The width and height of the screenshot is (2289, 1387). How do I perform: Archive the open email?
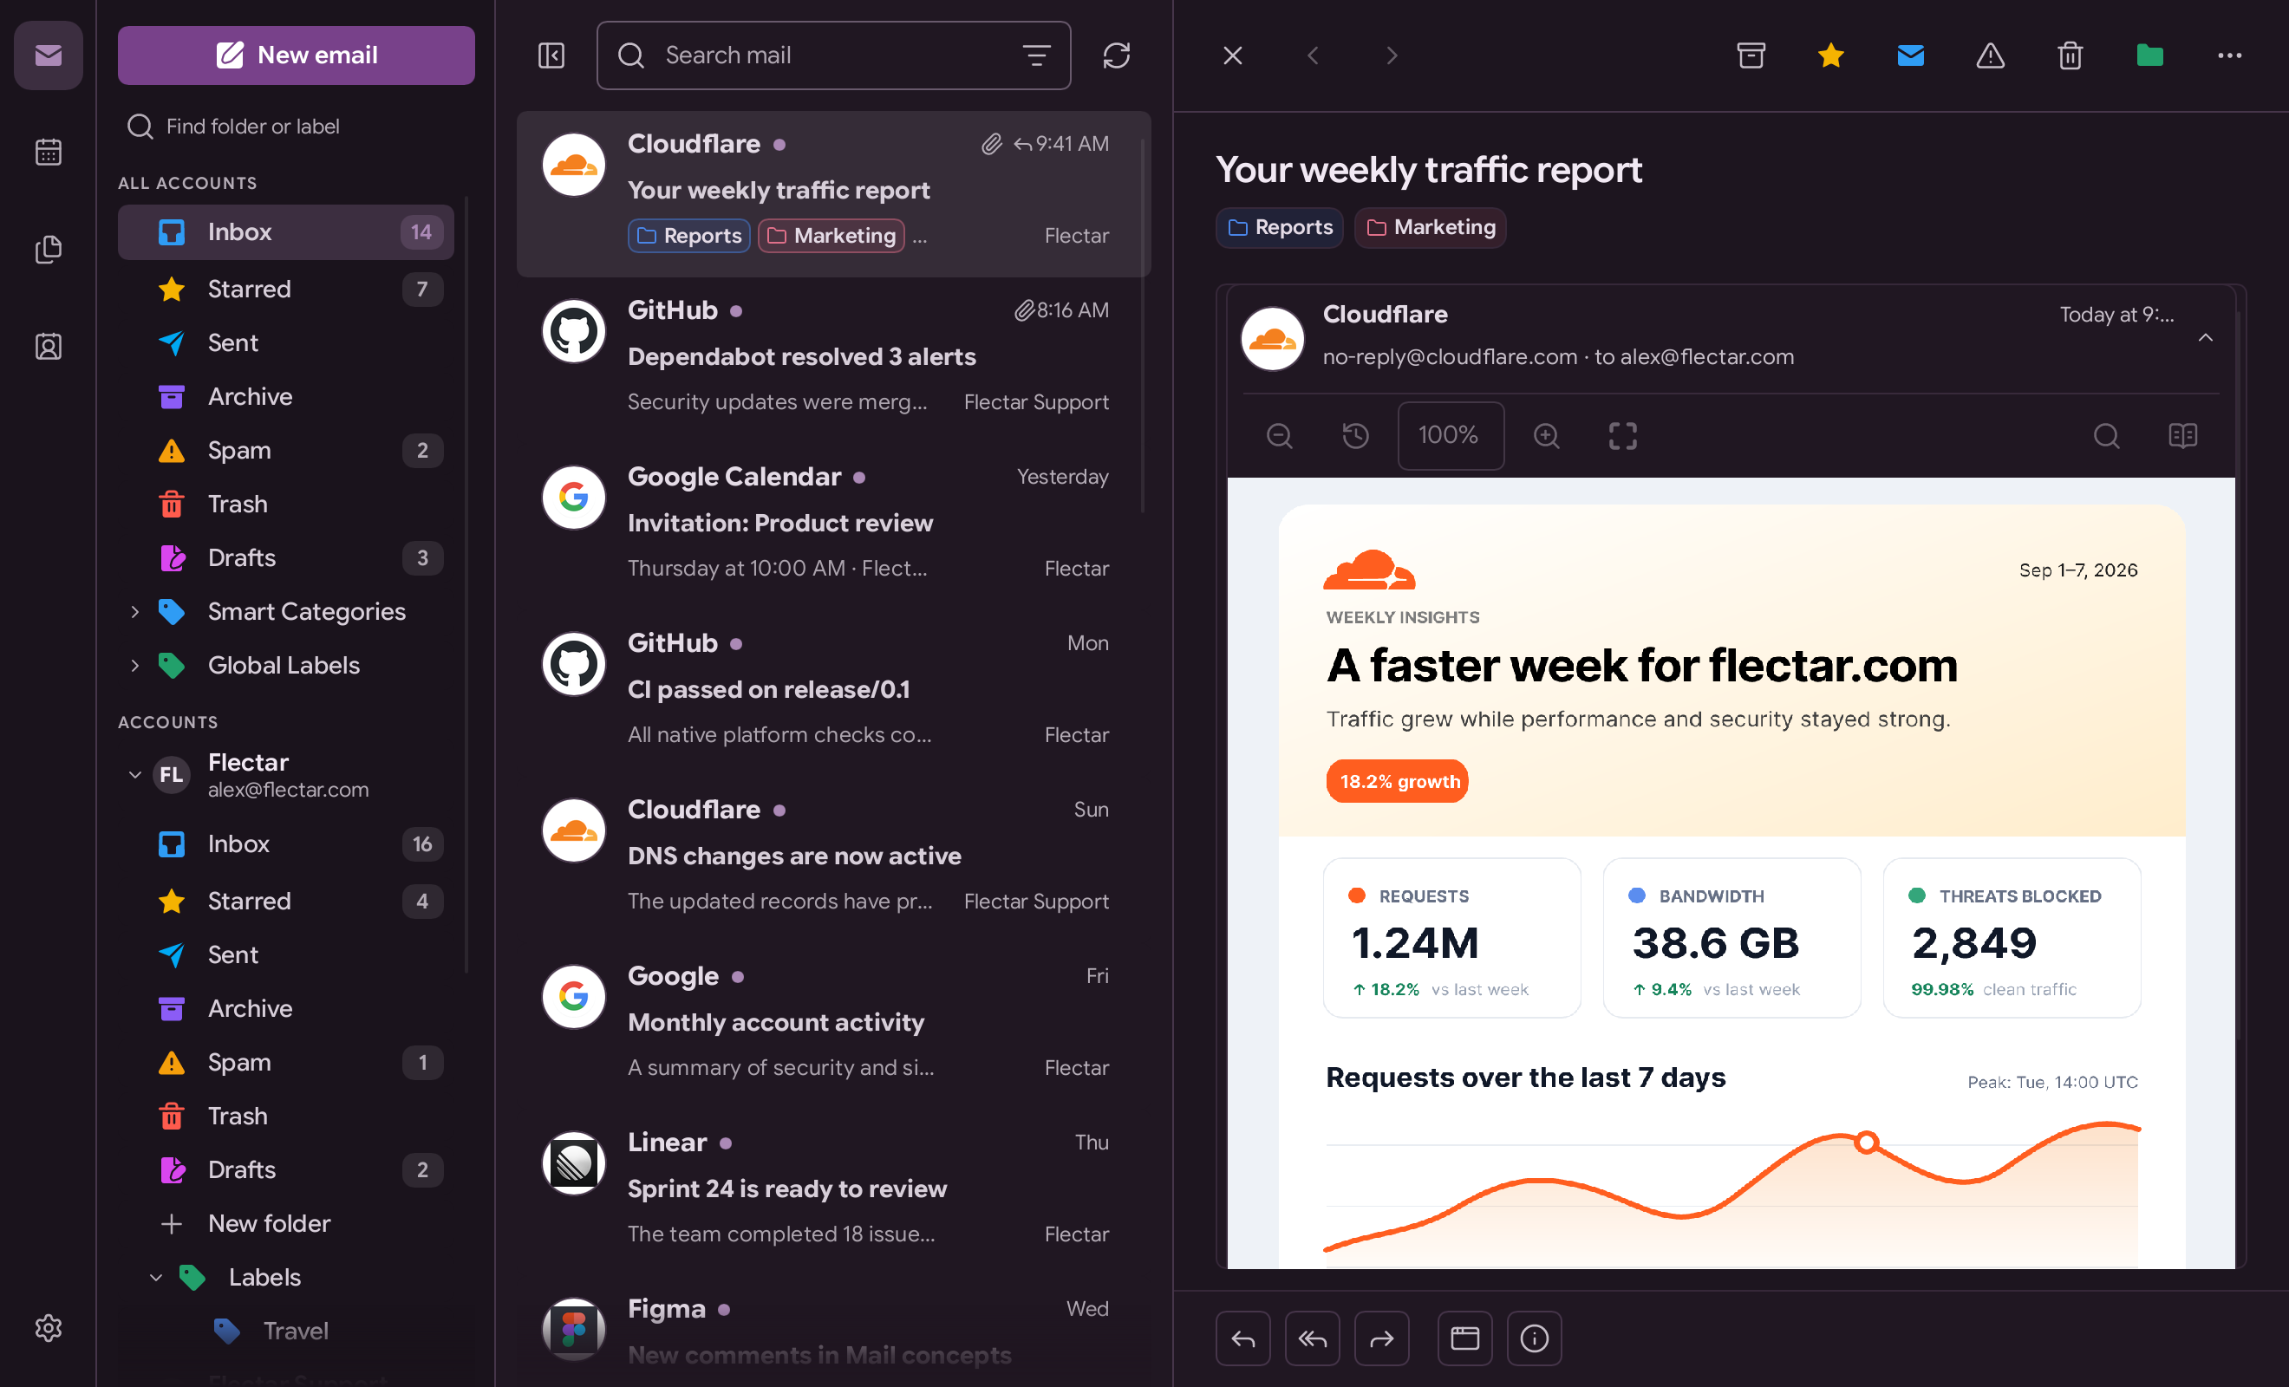point(1751,55)
